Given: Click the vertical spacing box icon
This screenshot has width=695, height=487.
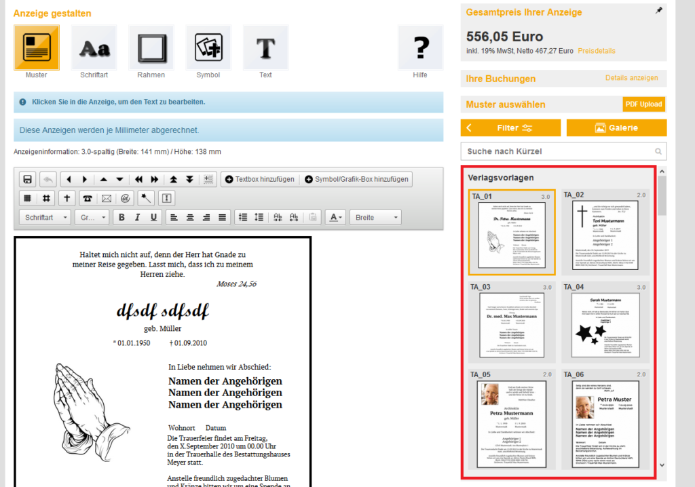Looking at the screenshot, I should [x=167, y=198].
